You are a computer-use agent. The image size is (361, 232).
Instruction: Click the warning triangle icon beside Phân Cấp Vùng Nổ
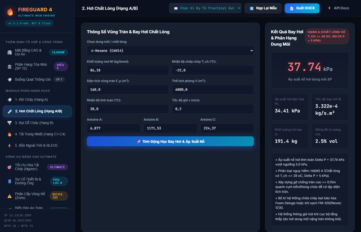(10, 196)
